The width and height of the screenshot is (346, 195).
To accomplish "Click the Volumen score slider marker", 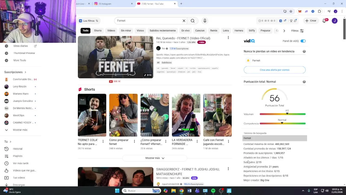I will click(287, 114).
